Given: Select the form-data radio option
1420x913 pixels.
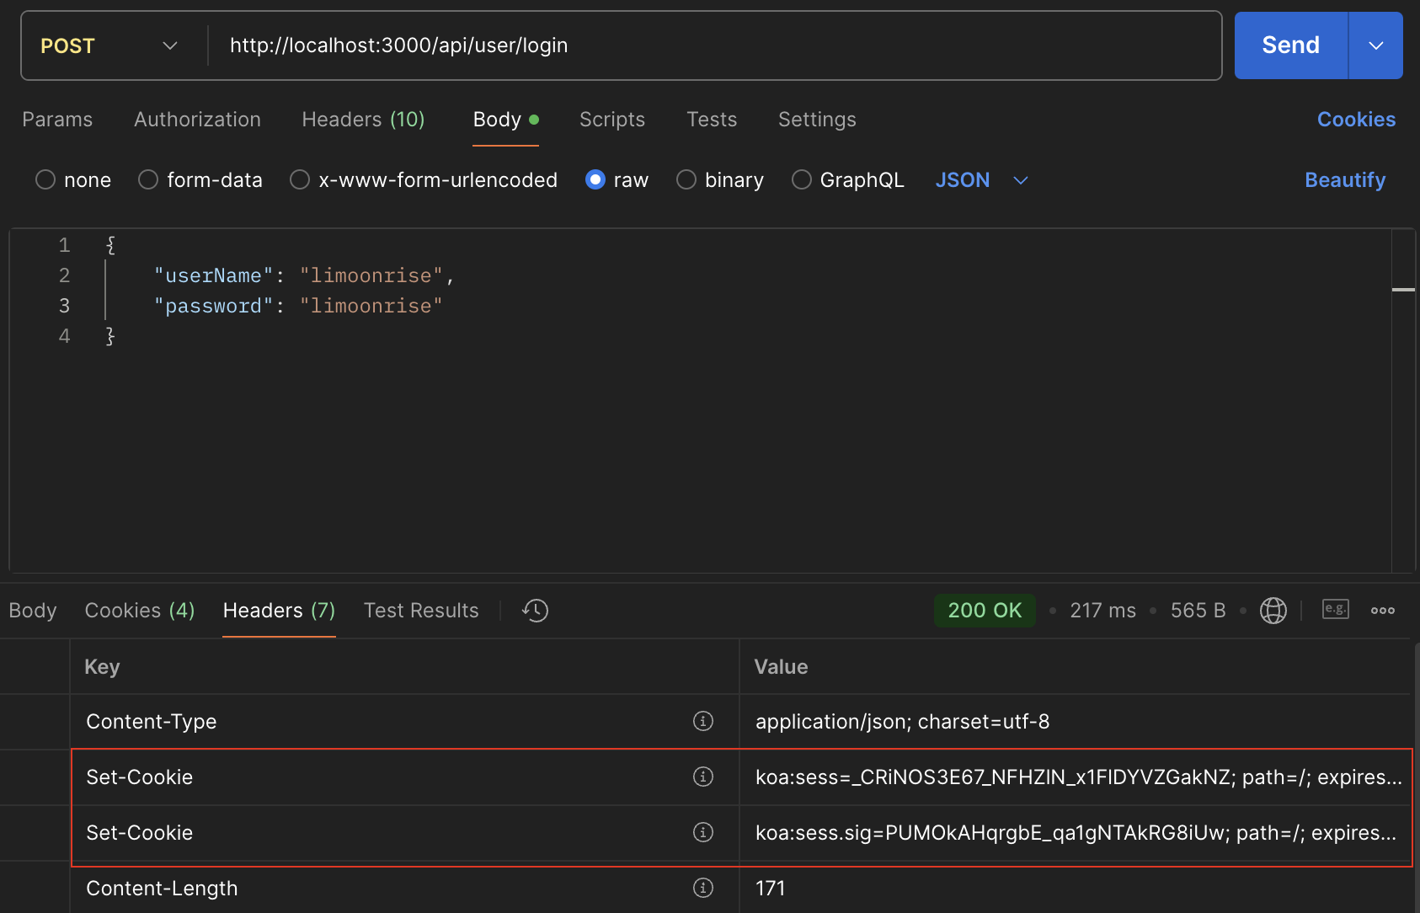Looking at the screenshot, I should coord(148,180).
